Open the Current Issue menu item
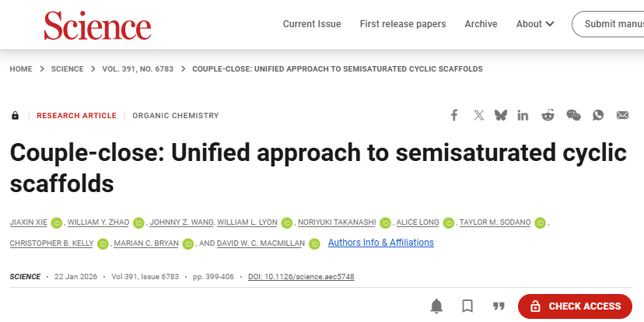The image size is (644, 322). tap(312, 24)
